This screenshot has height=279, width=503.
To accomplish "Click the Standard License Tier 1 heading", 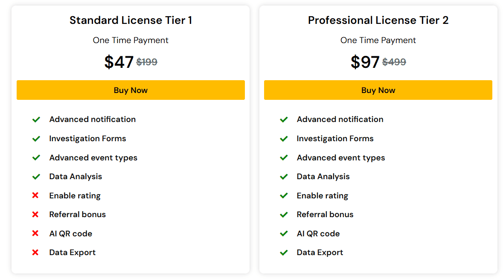I will coord(131,20).
